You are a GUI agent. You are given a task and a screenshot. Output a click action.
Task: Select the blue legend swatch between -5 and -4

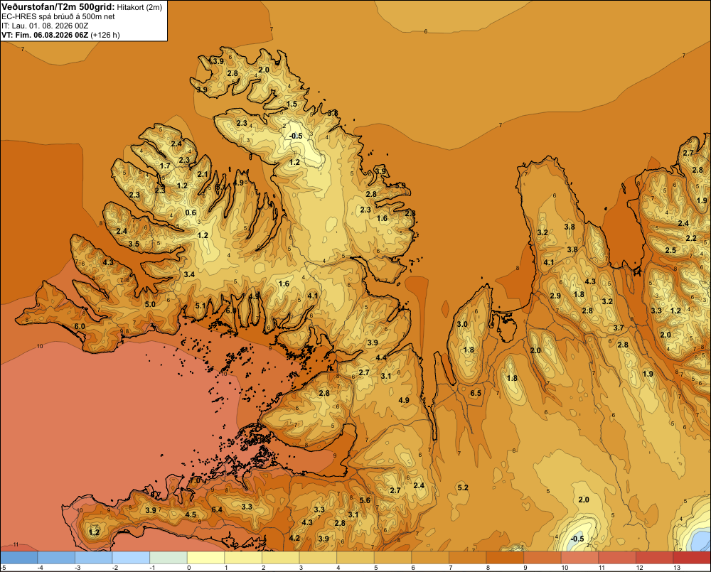pyautogui.click(x=19, y=558)
